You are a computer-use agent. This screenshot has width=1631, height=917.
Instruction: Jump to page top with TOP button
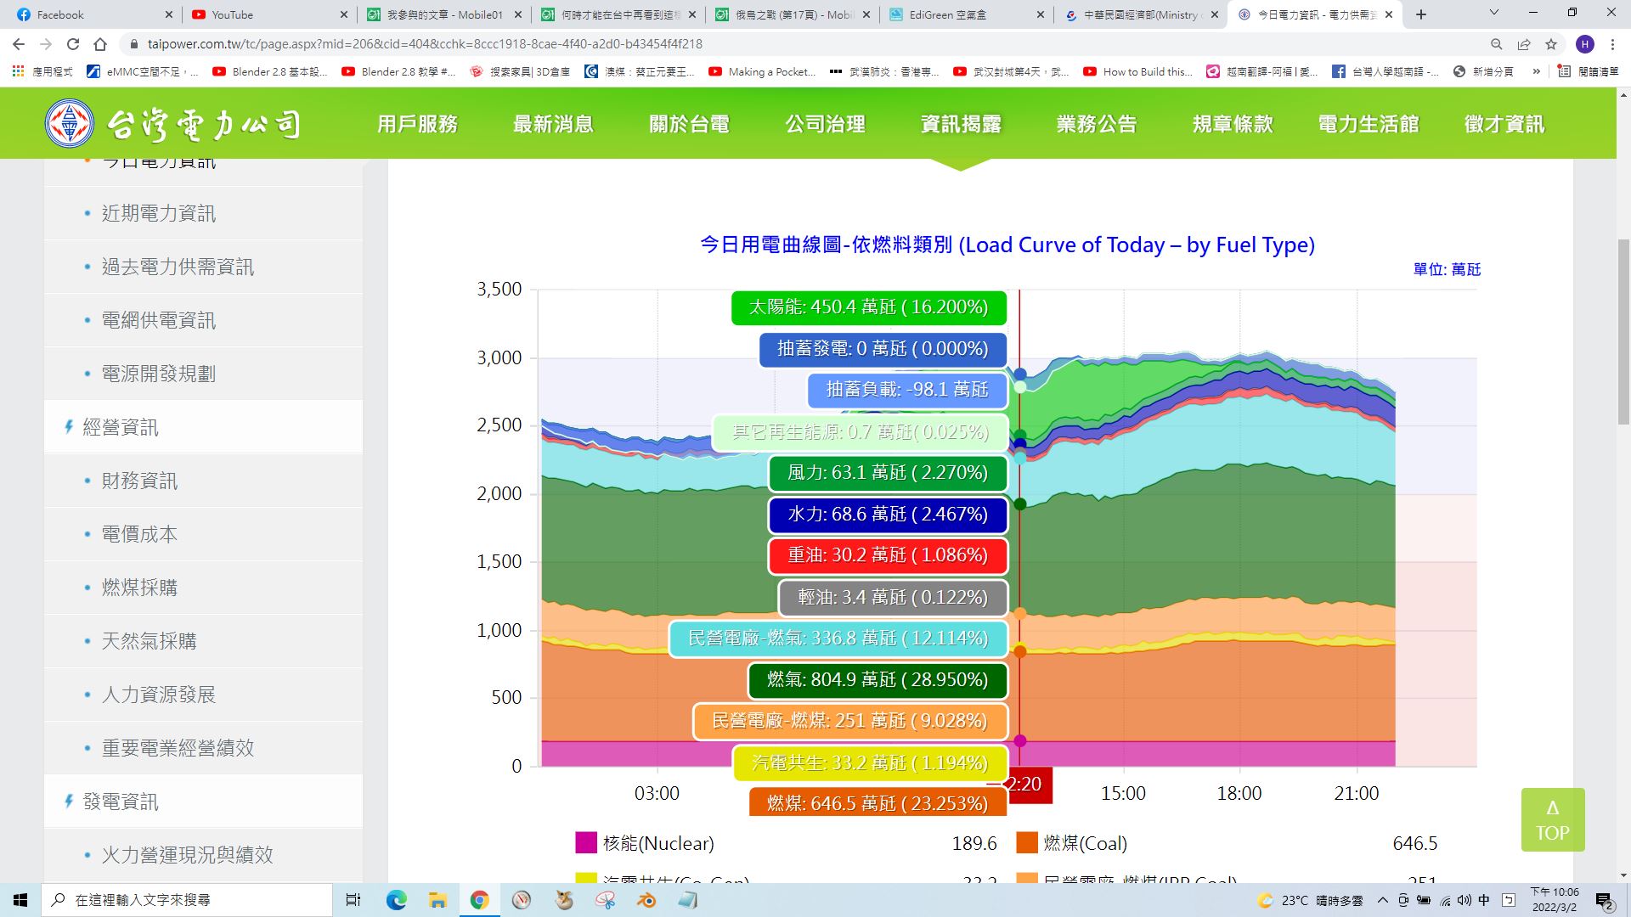click(1552, 820)
